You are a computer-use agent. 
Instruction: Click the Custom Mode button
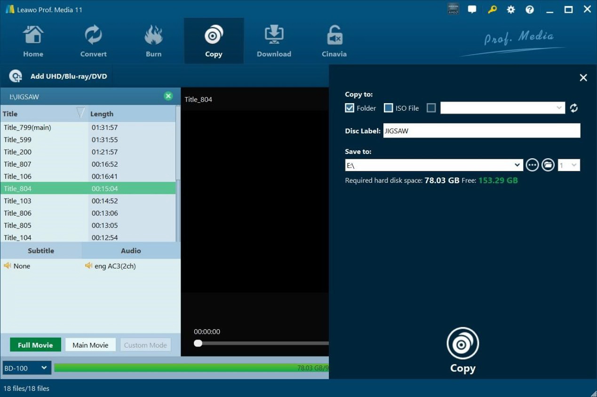point(145,345)
